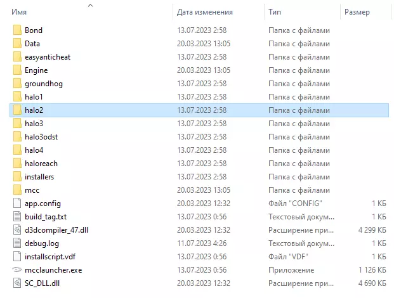The height and width of the screenshot is (298, 394).
Task: Sort by the Дата изменения column
Action: pyautogui.click(x=205, y=12)
